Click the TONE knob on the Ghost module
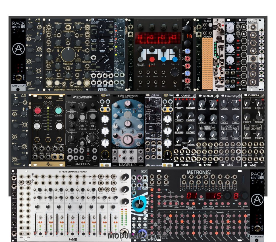 click(x=58, y=27)
